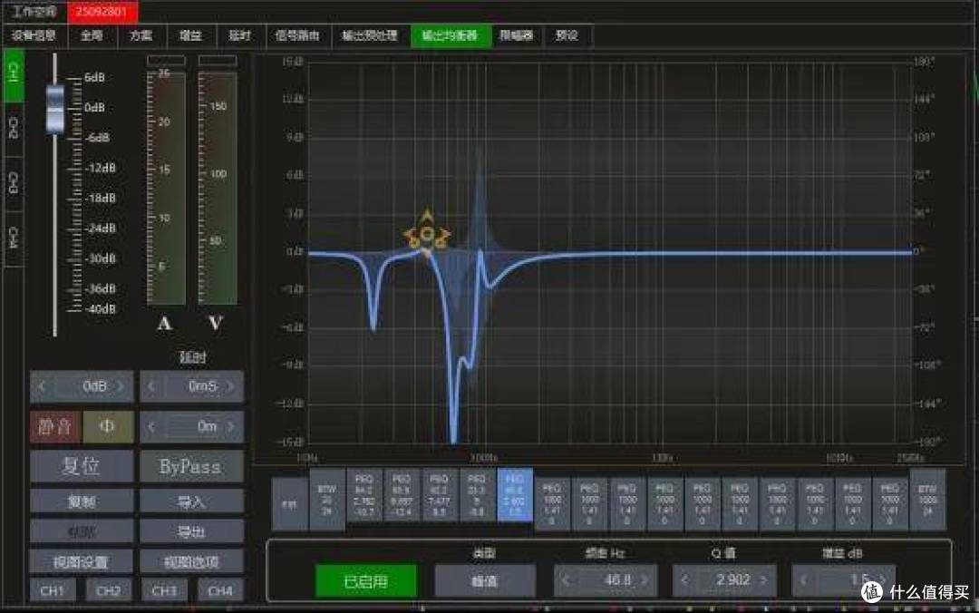This screenshot has width=979, height=613.
Task: Select PEQ 1000 band beside last BTW filter
Action: pyautogui.click(x=890, y=504)
